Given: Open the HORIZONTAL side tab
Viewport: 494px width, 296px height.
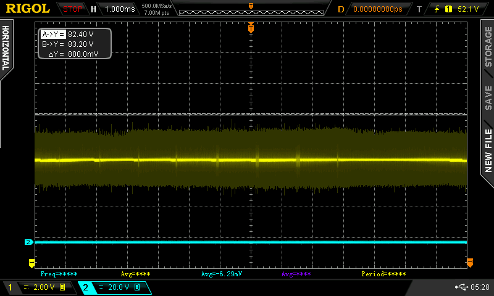Looking at the screenshot, I should pos(6,48).
